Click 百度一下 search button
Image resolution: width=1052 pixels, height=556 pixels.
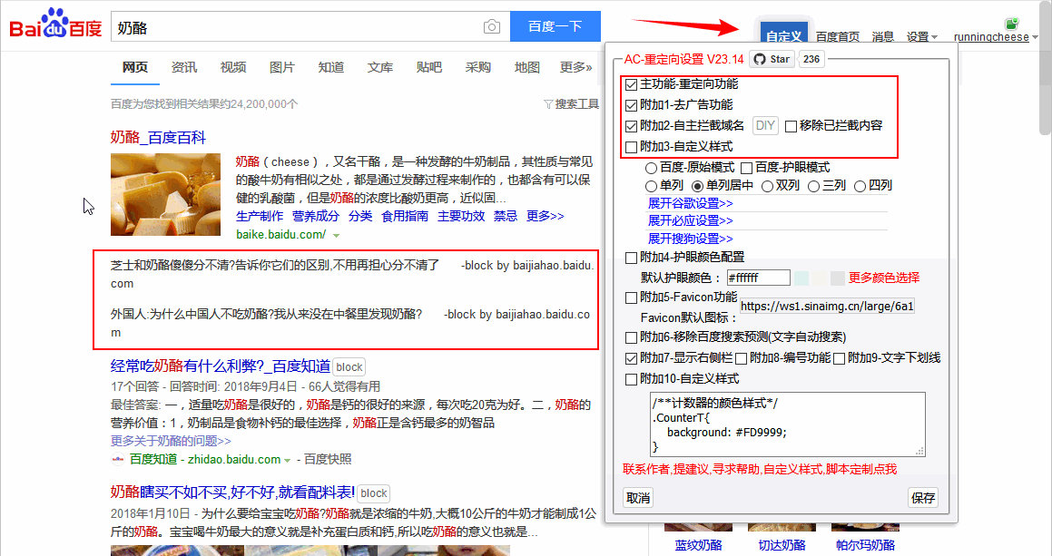tap(555, 27)
